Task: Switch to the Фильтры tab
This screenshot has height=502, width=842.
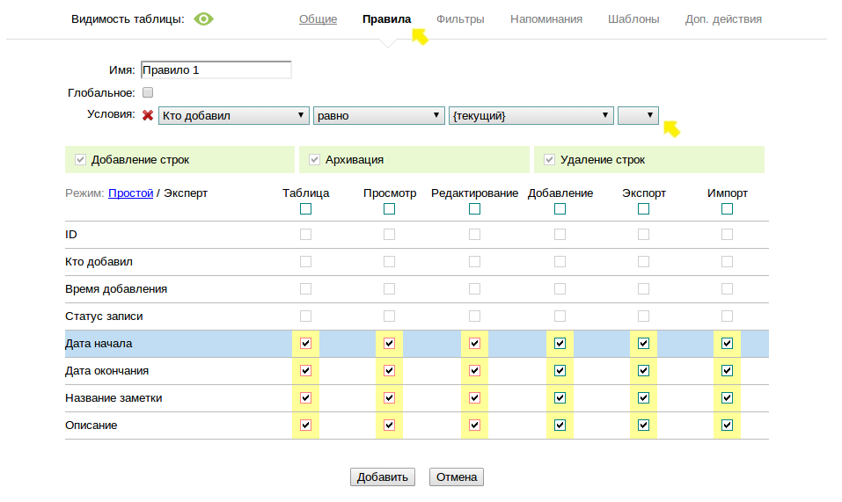Action: click(x=460, y=18)
